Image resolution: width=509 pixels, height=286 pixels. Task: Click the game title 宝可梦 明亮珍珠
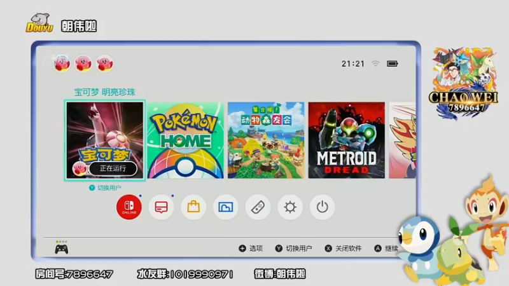coord(104,92)
